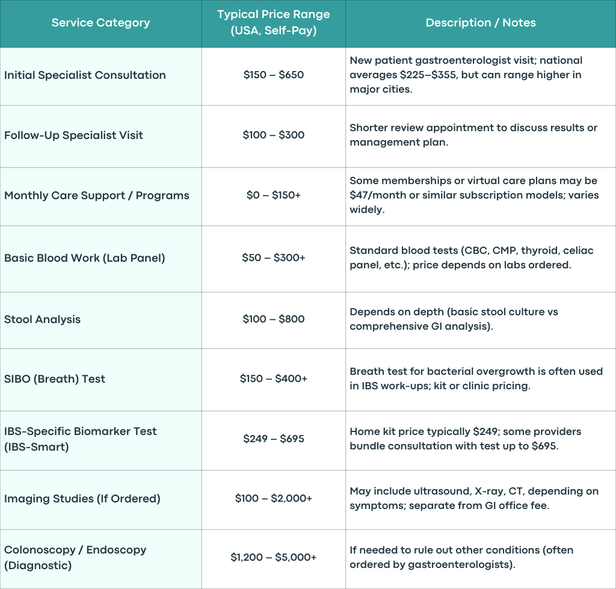
Task: Select IBS-Specific Biomarker Test cell
Action: [100, 440]
